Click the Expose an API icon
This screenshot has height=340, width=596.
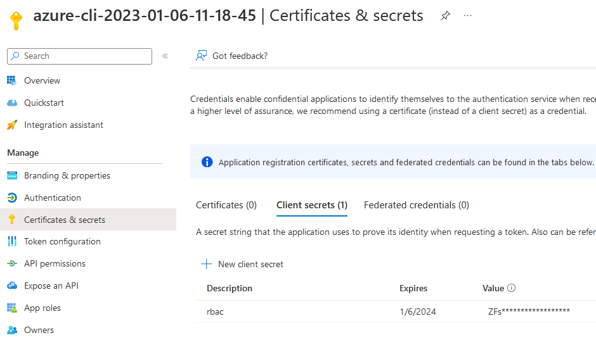pyautogui.click(x=11, y=286)
